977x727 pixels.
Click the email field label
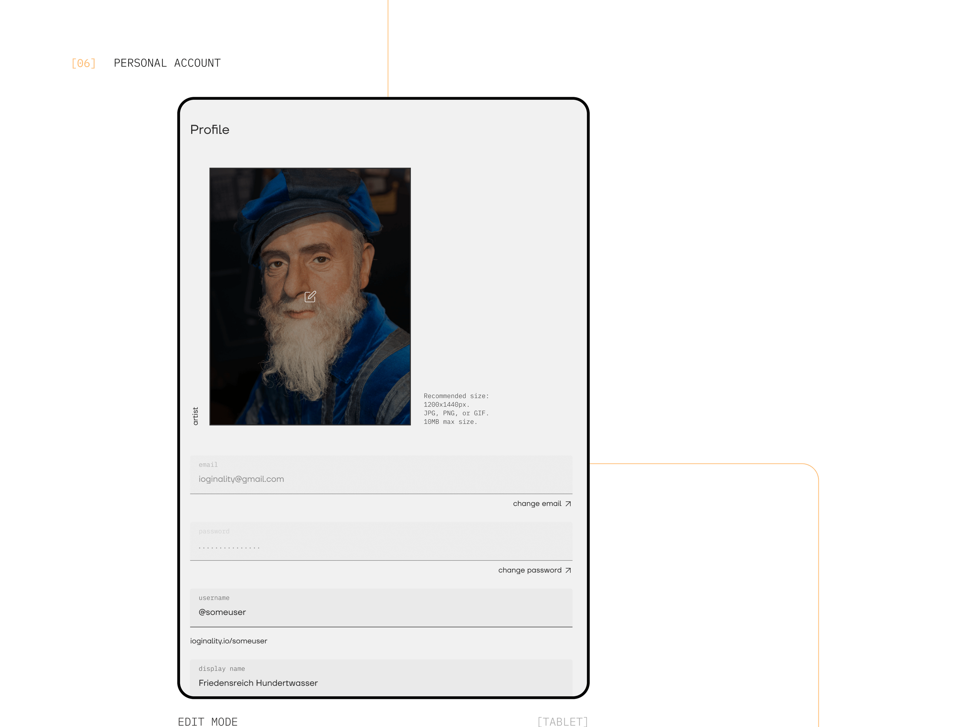click(x=208, y=465)
